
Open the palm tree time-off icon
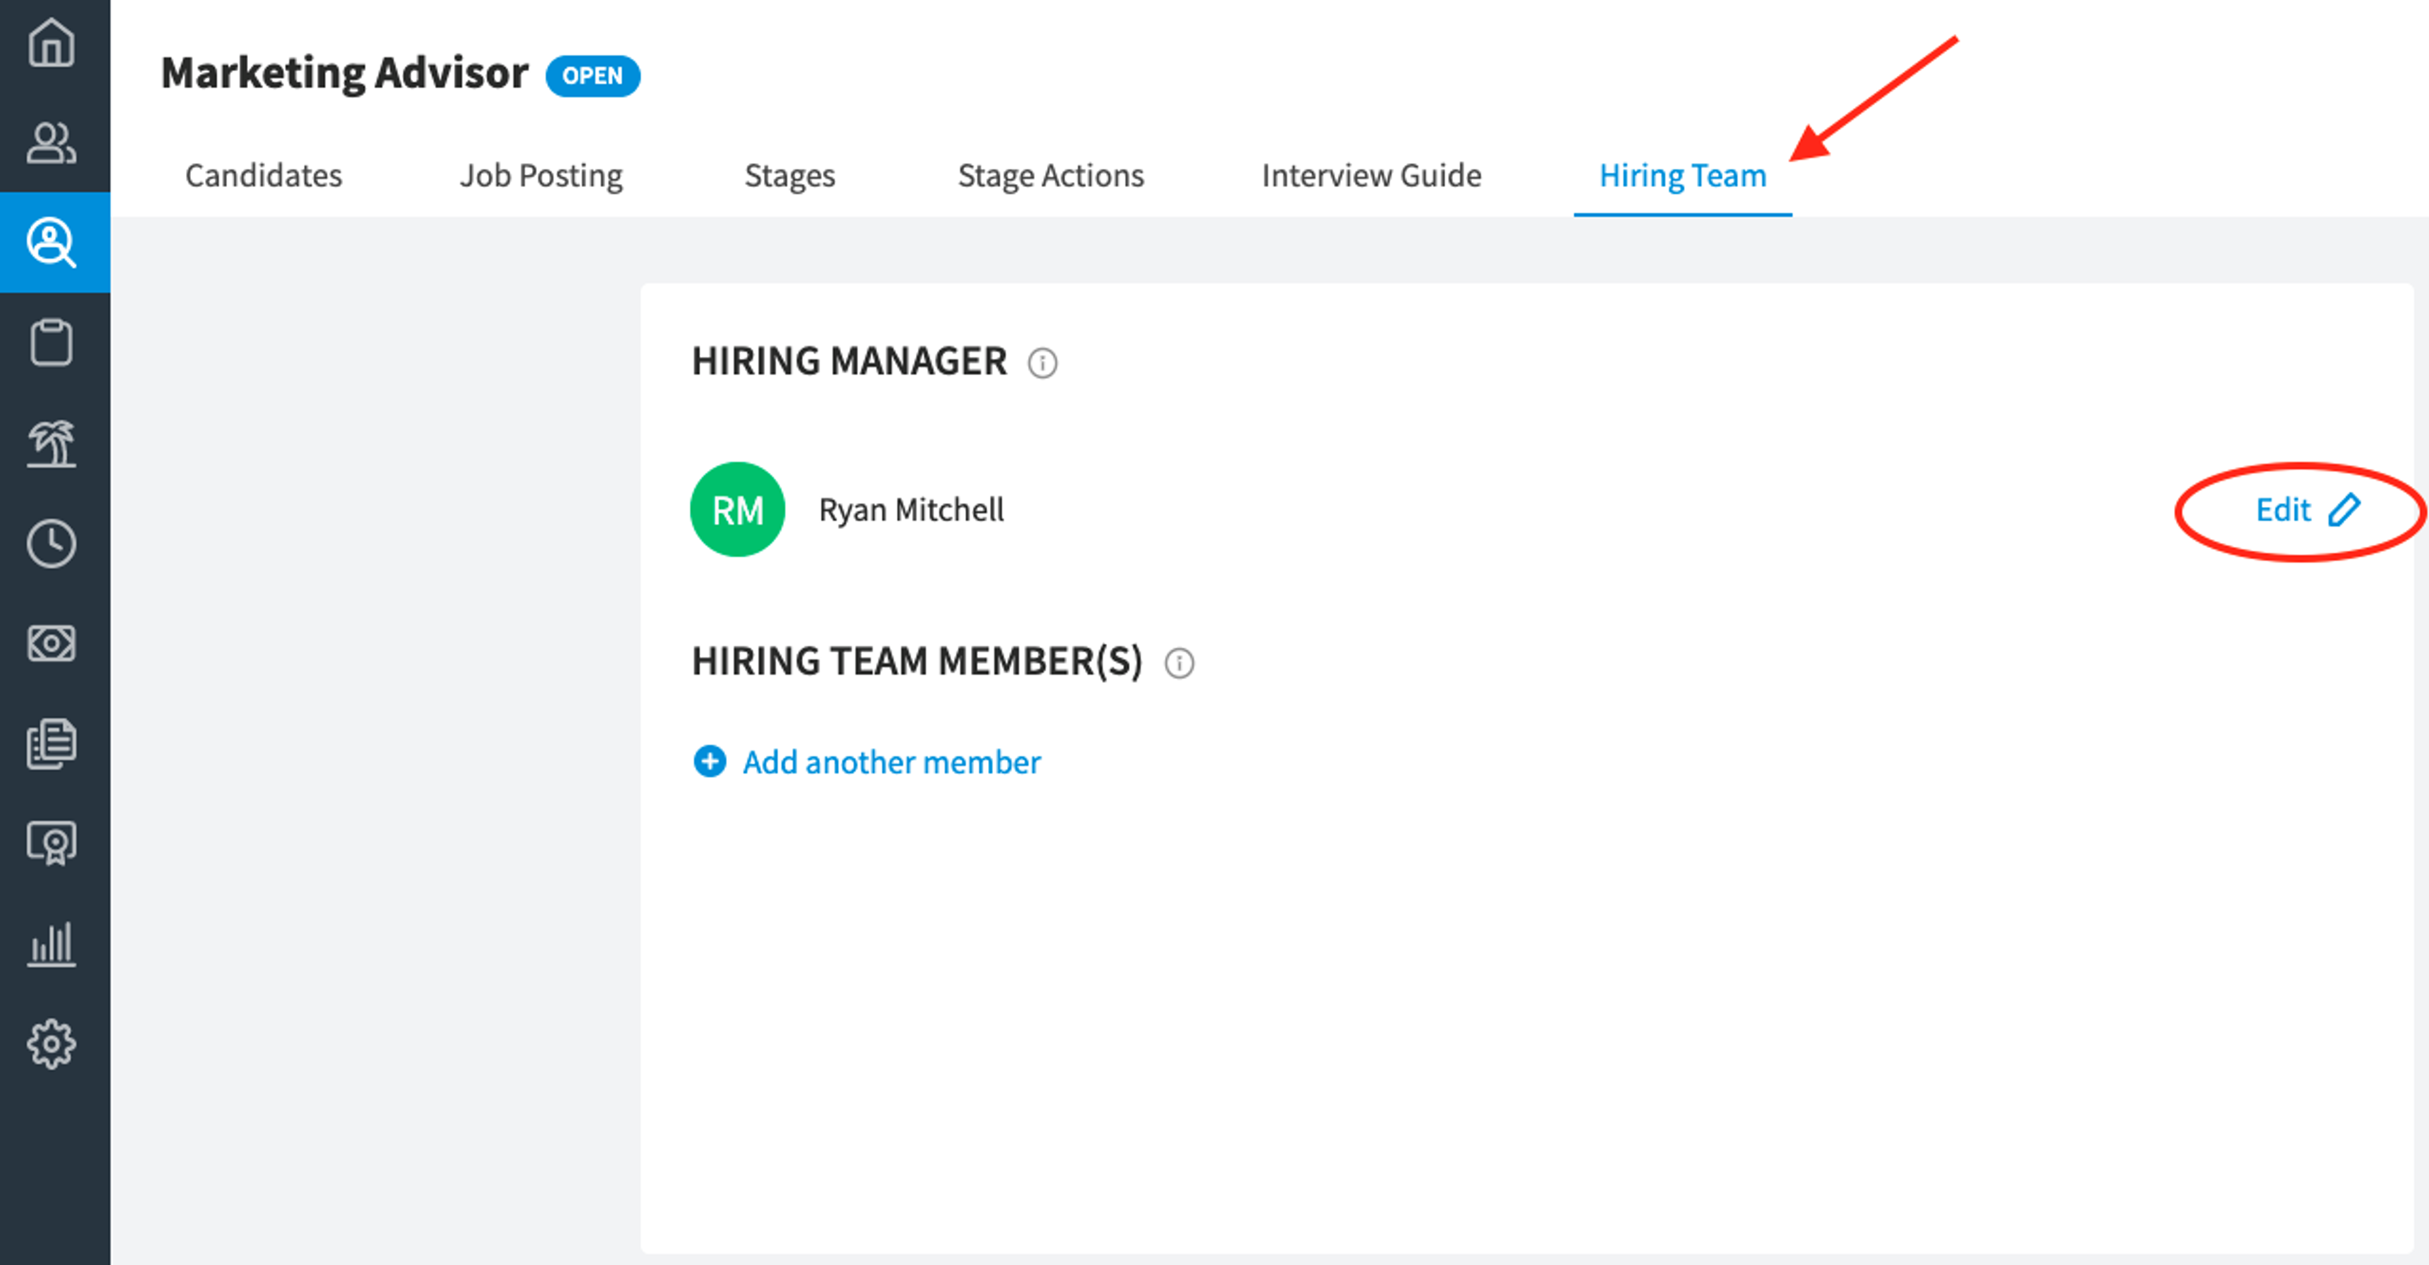pos(52,443)
